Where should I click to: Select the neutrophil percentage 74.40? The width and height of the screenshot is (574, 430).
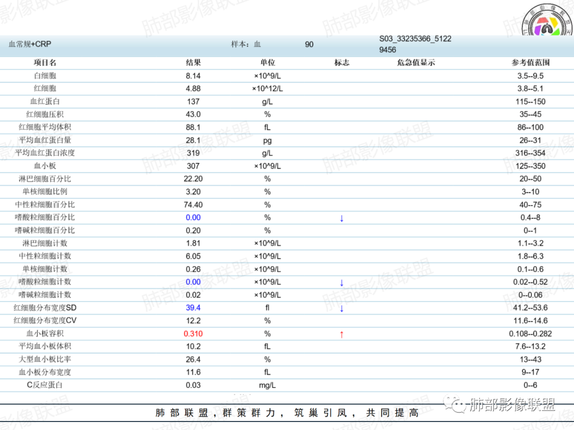click(193, 205)
